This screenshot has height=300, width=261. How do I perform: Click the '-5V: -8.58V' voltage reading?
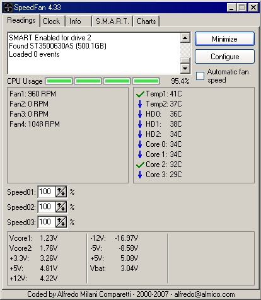114,248
